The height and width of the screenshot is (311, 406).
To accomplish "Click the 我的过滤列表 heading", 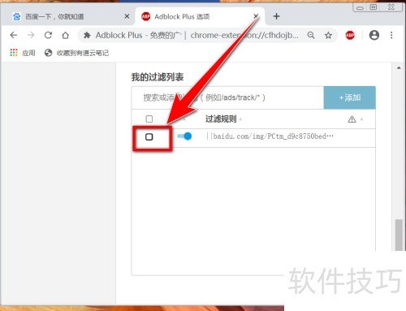I will point(158,77).
